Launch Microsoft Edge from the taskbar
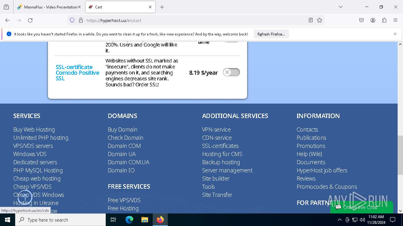403x226 pixels. pos(129,220)
